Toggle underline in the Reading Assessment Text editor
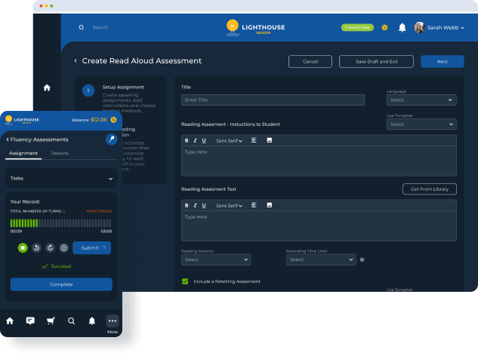478x356 pixels. tap(203, 205)
